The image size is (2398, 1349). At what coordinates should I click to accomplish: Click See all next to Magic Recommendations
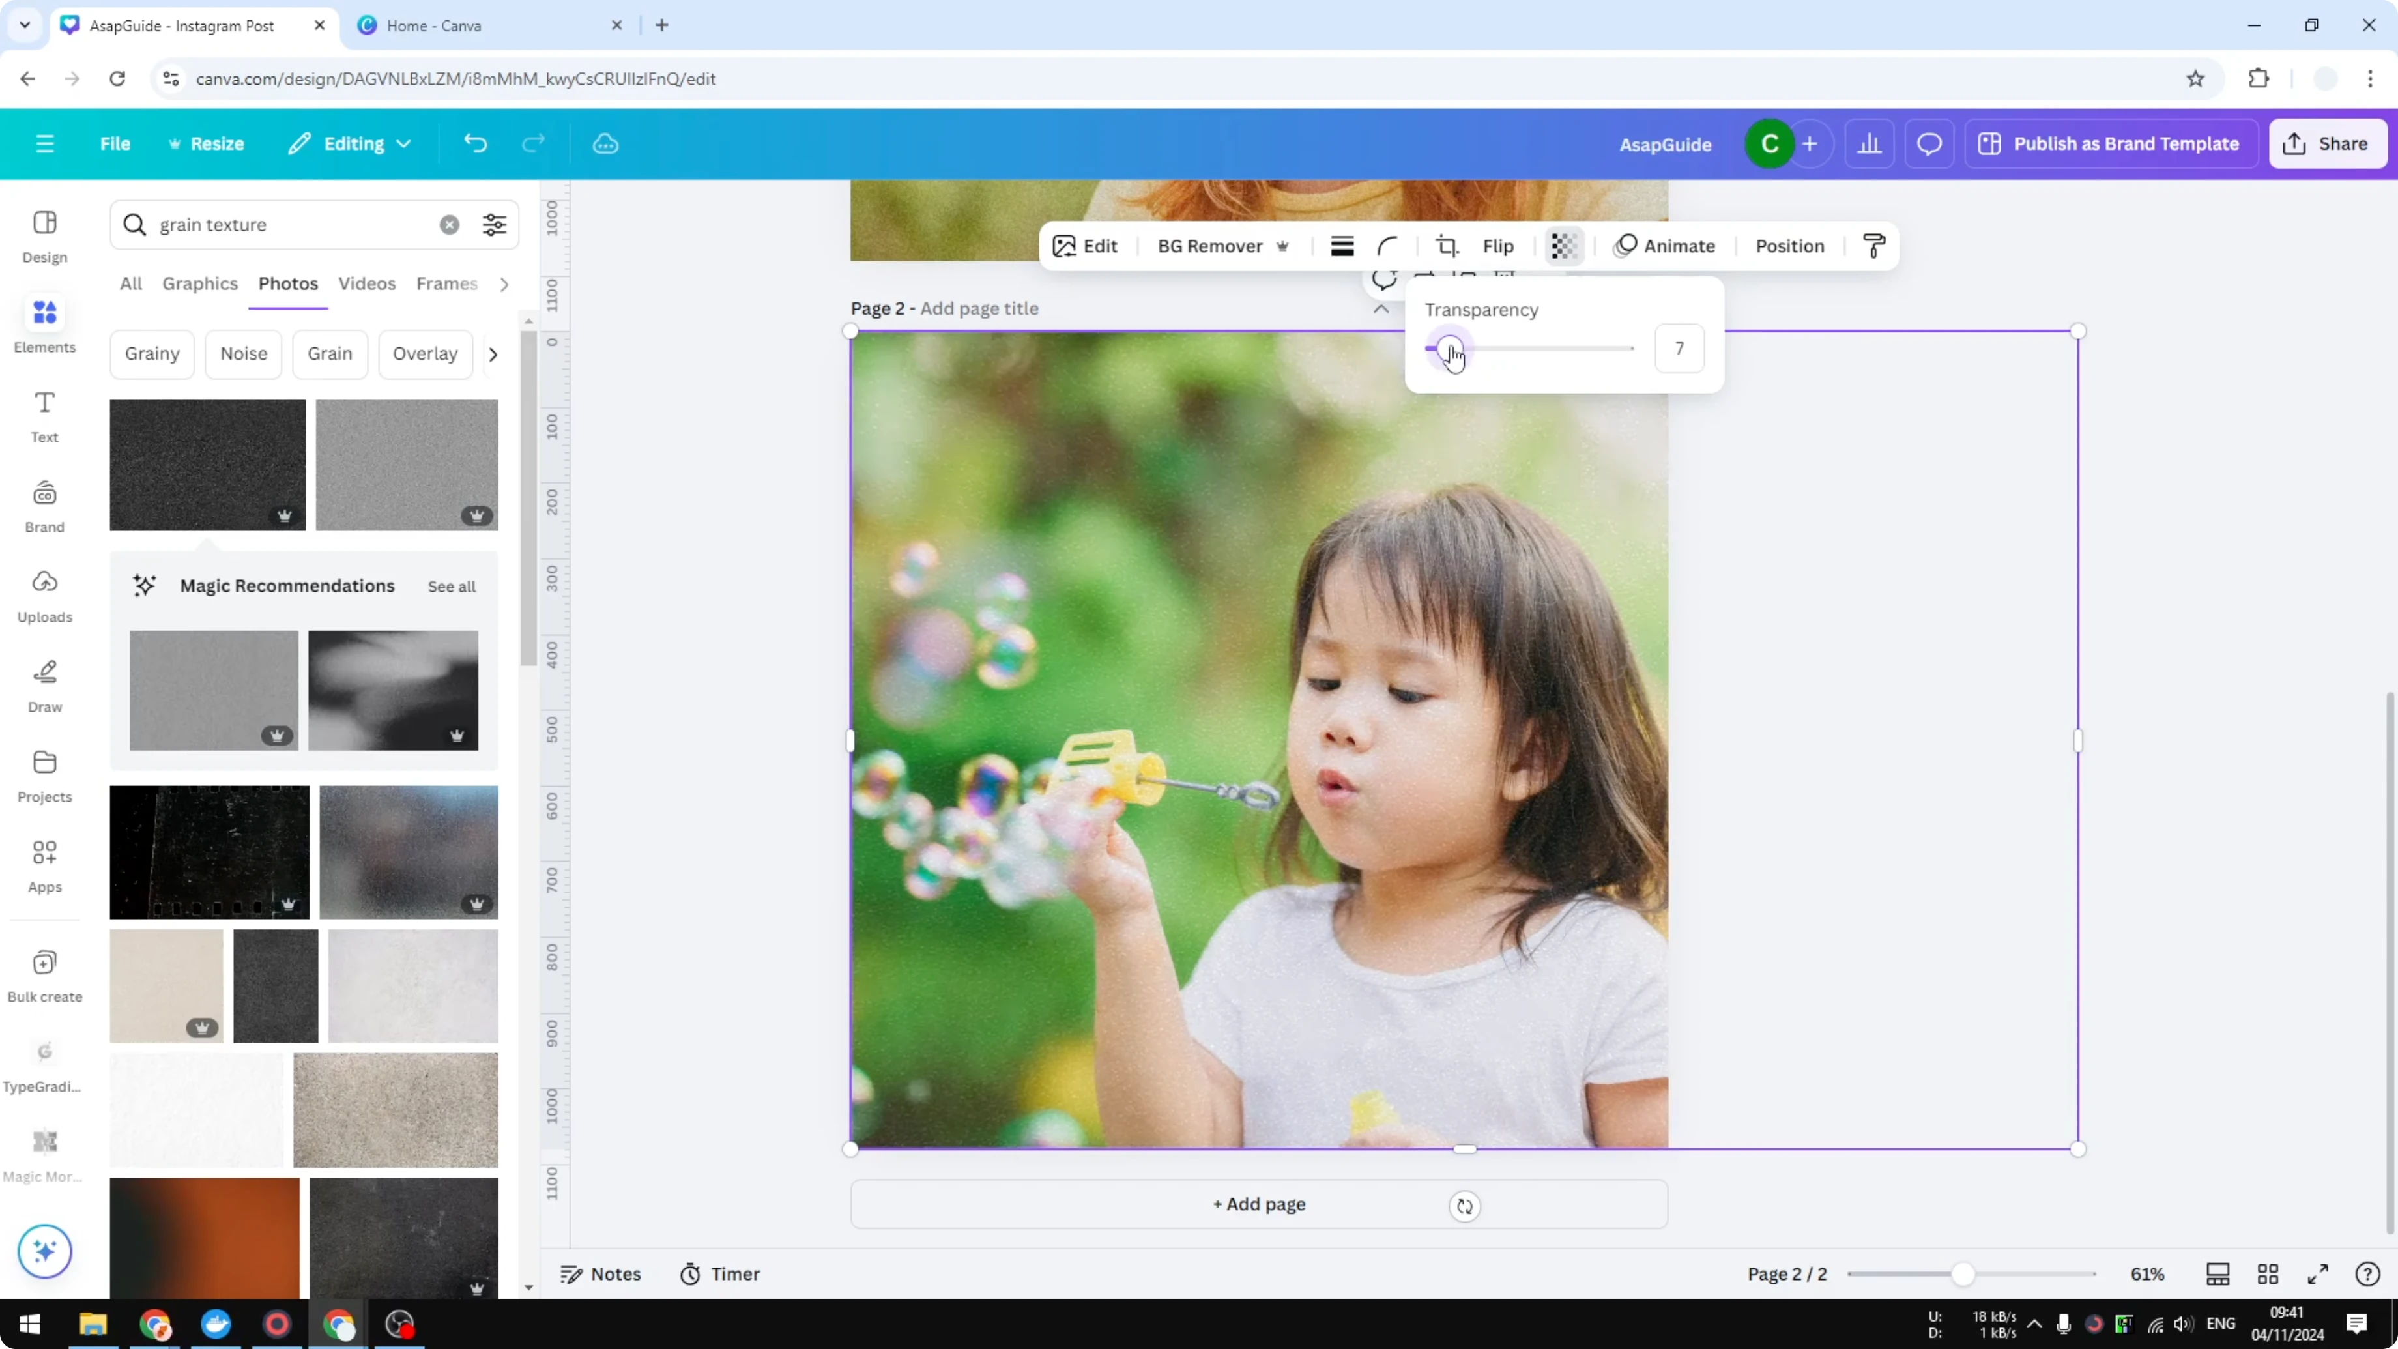(x=452, y=587)
